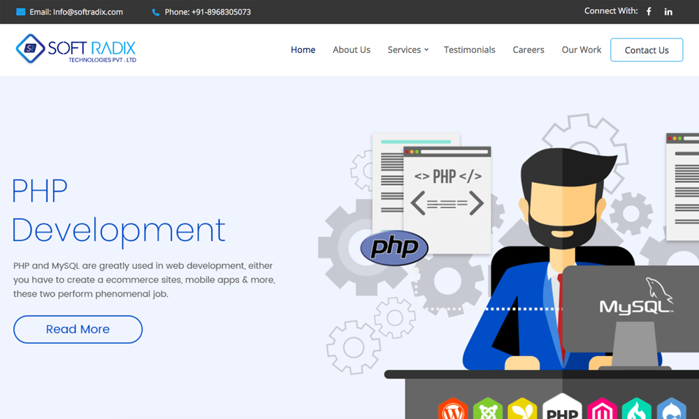Click the phone handset icon
Image resolution: width=699 pixels, height=419 pixels.
point(155,12)
